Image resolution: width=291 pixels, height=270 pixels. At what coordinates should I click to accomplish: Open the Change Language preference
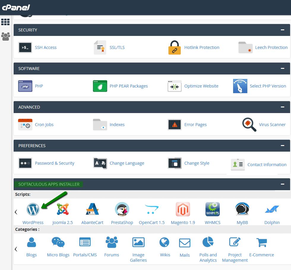coord(100,163)
